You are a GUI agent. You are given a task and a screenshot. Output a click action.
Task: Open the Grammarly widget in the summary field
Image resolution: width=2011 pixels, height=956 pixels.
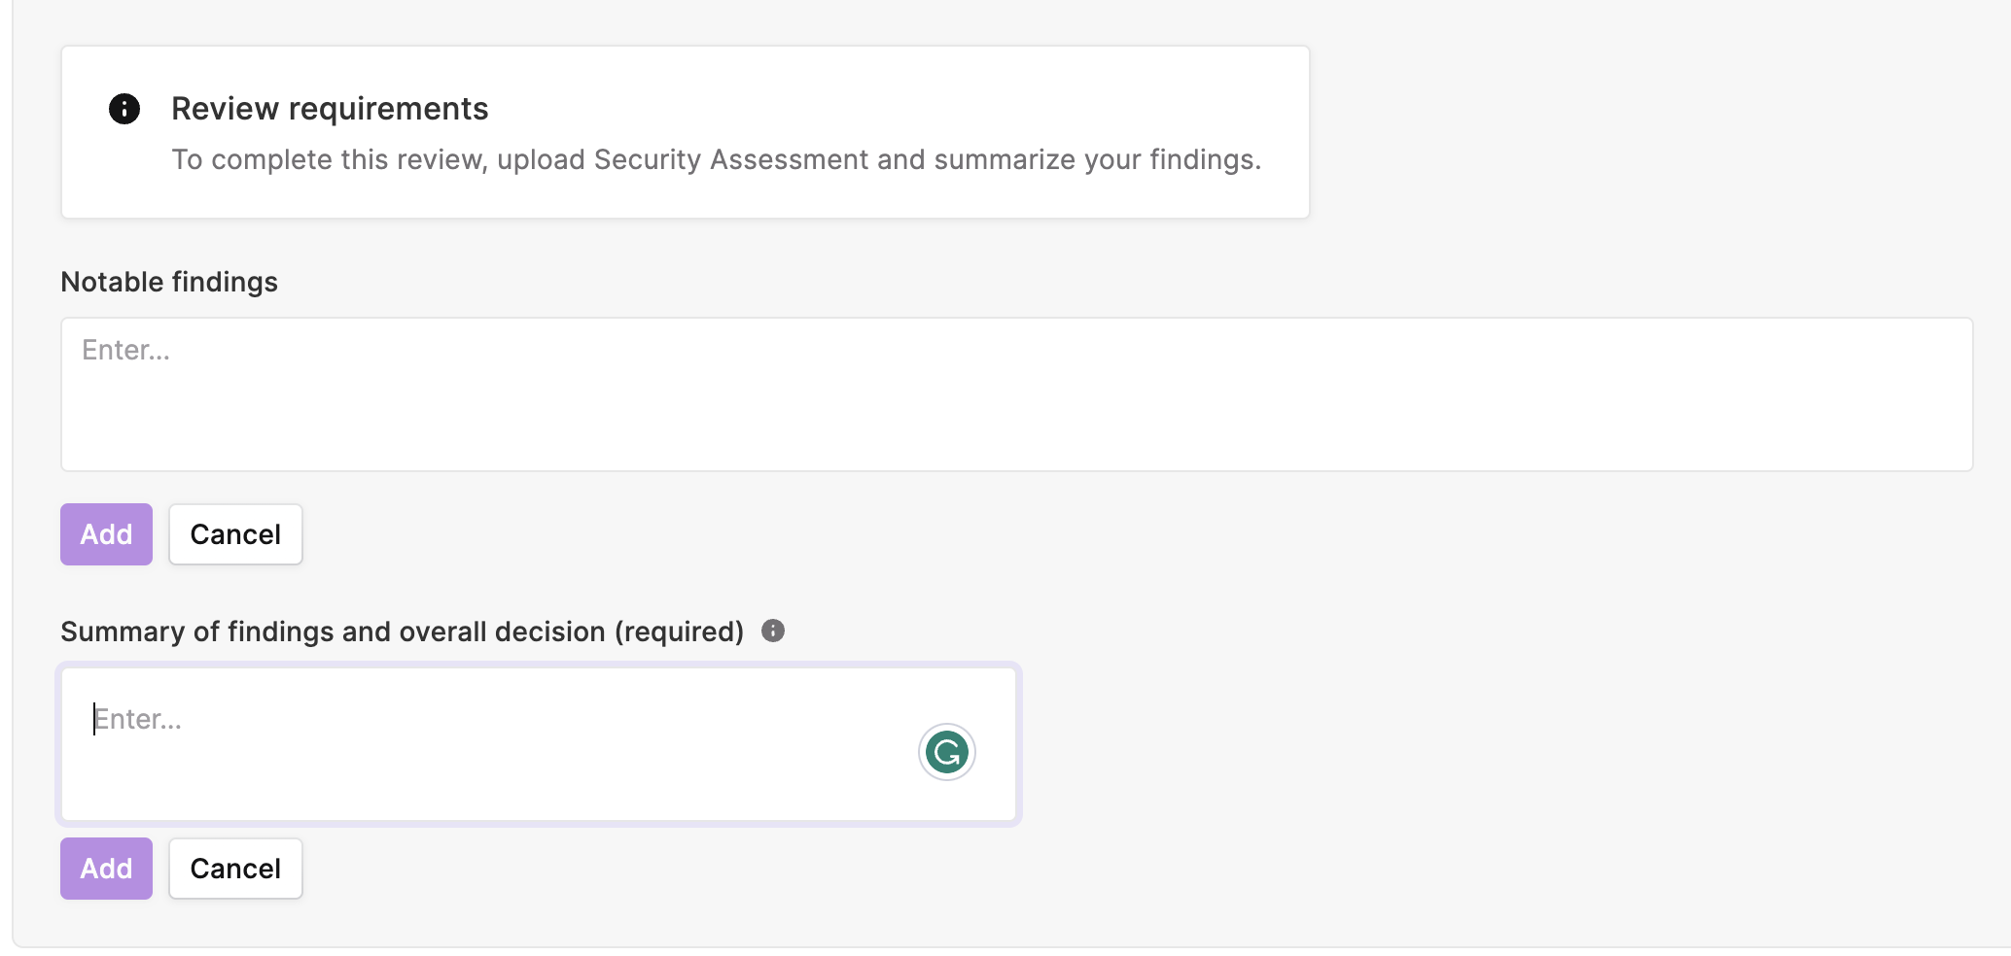(947, 752)
